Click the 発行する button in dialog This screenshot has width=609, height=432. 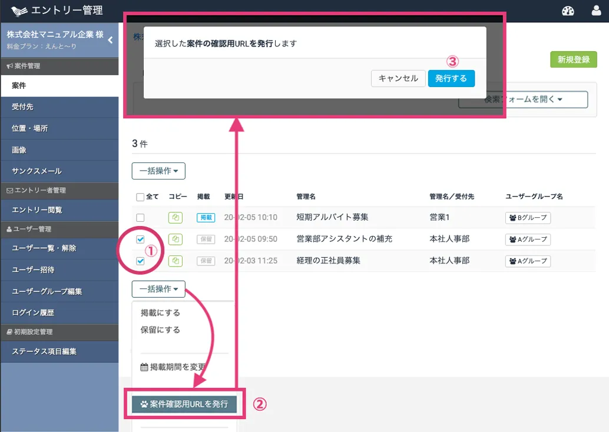tap(451, 78)
